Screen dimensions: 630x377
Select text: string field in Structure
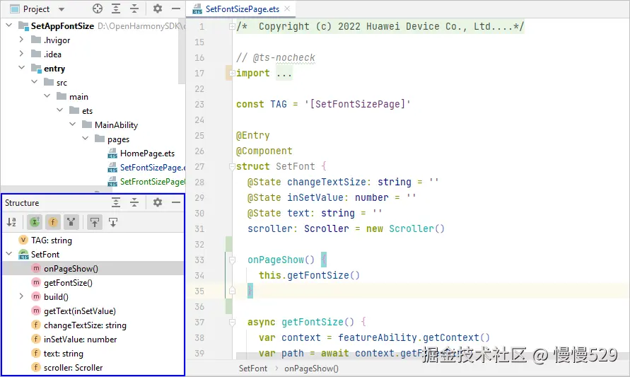tap(63, 354)
